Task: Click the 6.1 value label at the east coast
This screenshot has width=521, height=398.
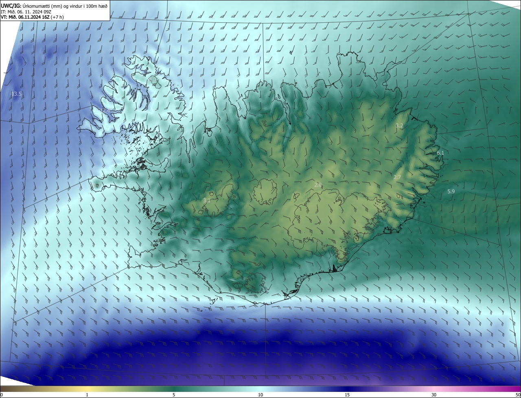Action: (440, 153)
